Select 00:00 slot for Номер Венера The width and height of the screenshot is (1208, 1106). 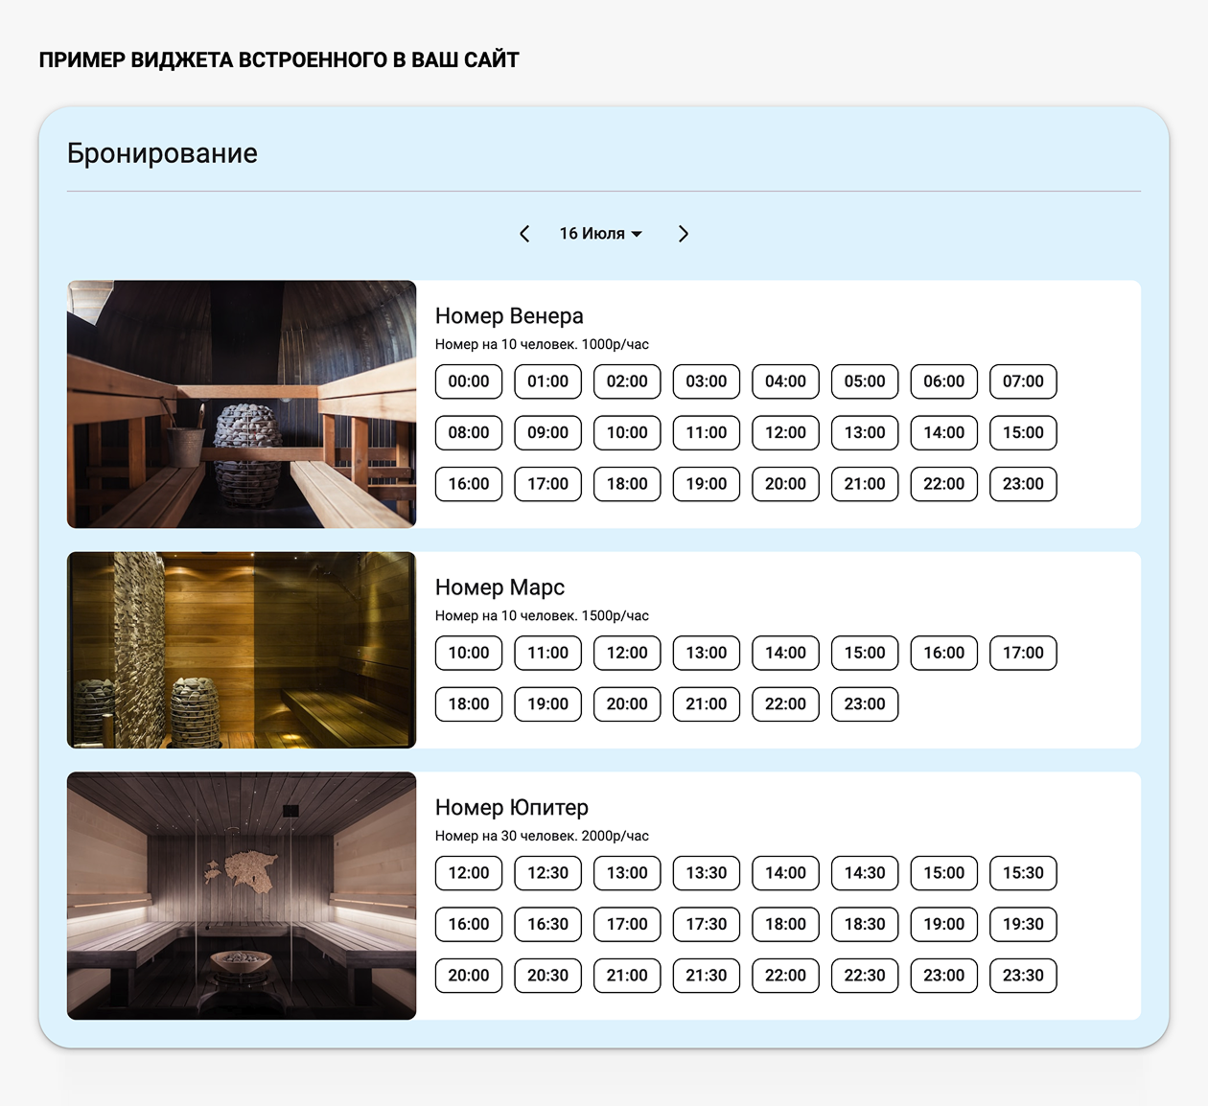pyautogui.click(x=469, y=381)
